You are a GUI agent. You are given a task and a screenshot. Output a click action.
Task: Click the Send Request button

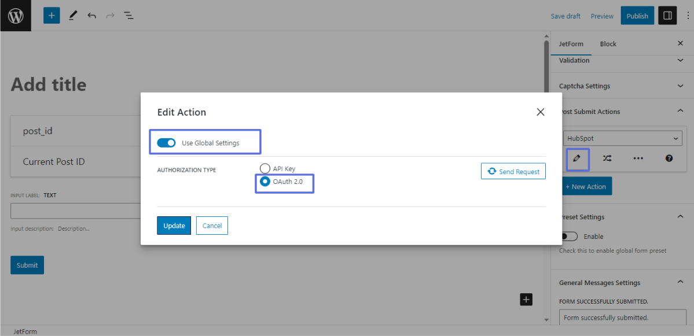point(513,171)
